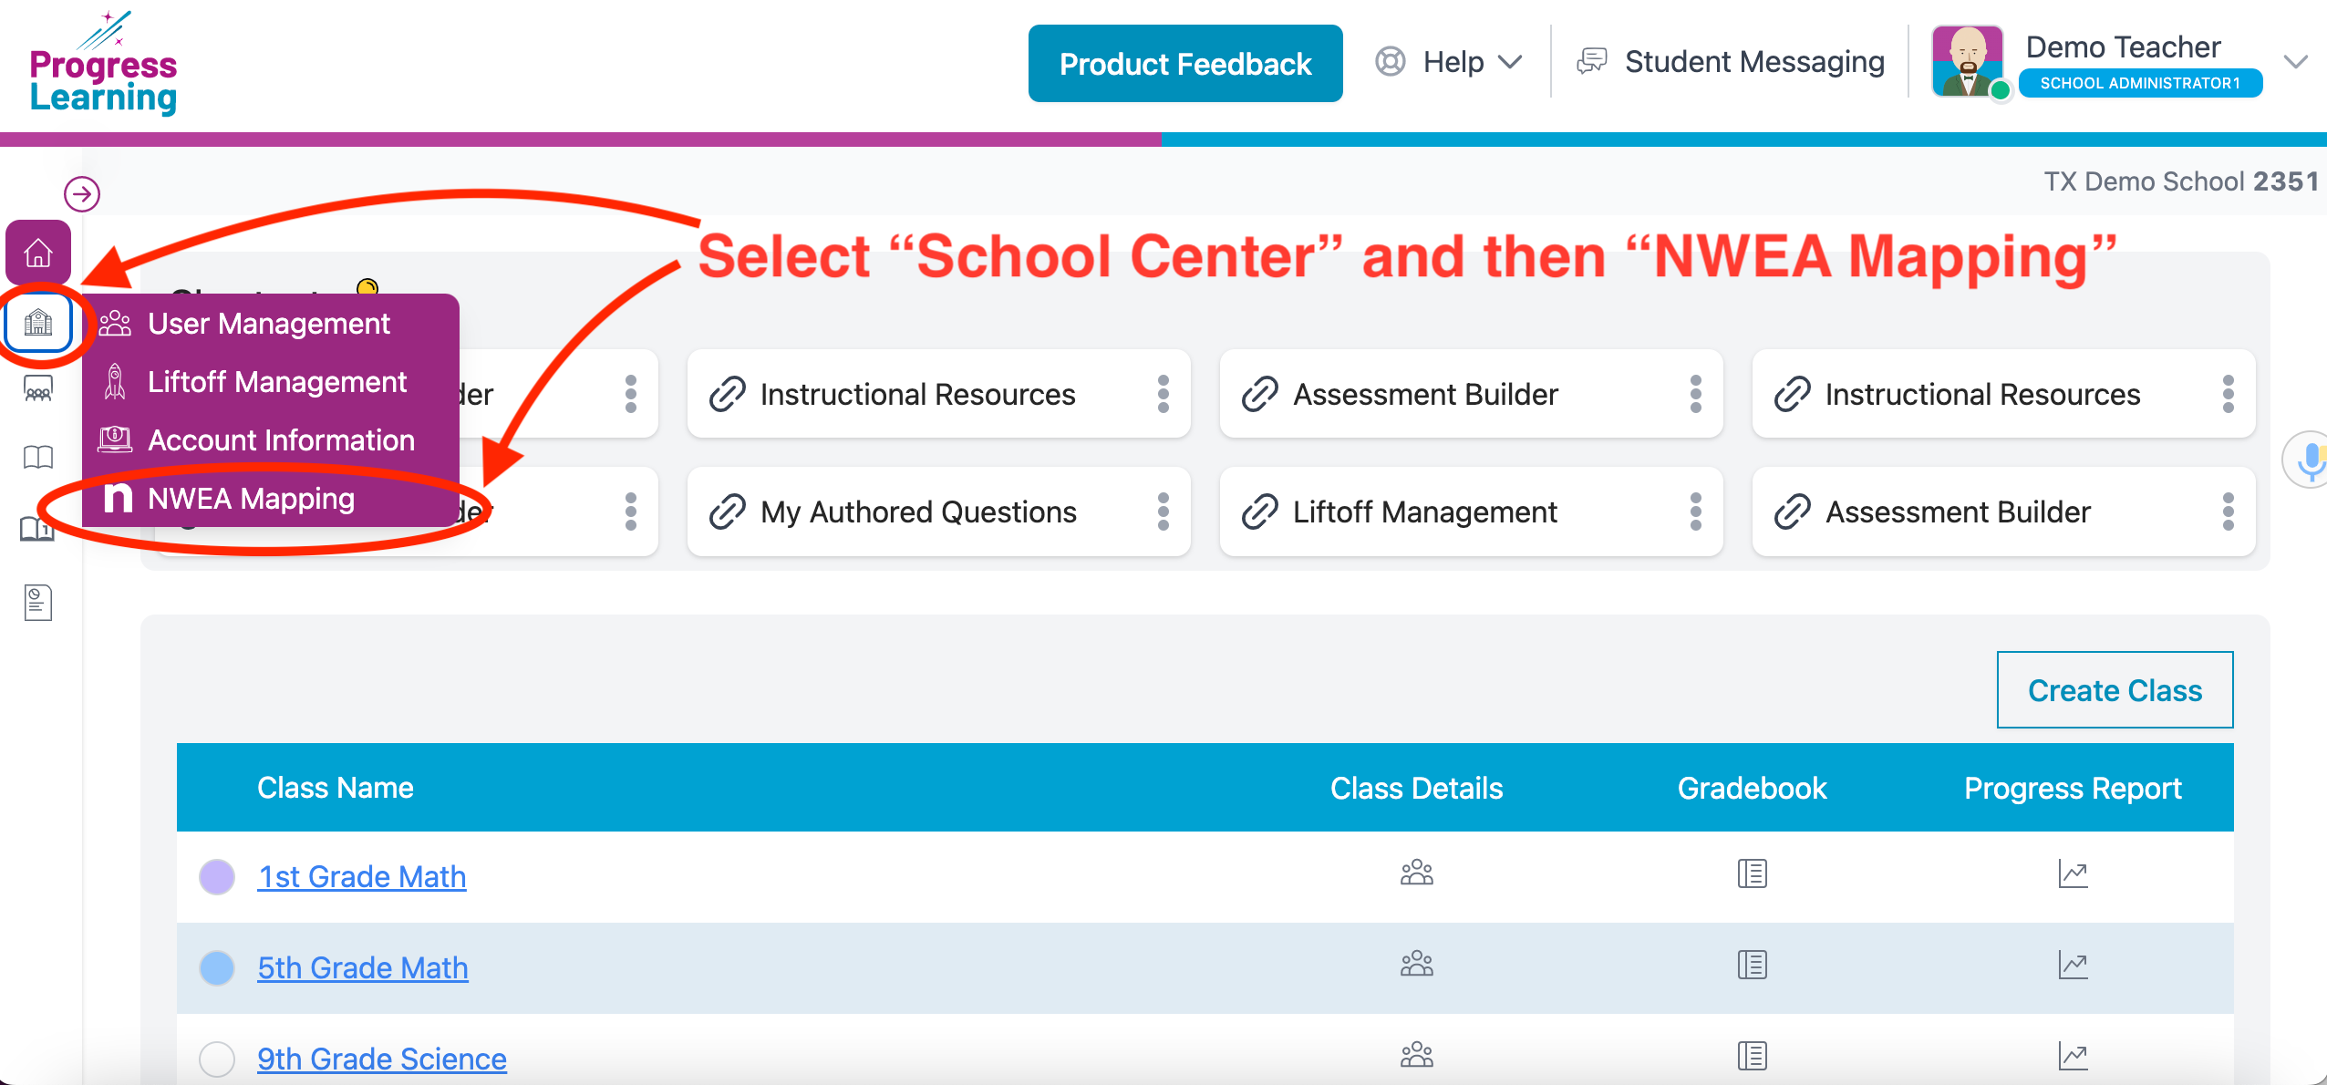Click the TX Demo School 2351 label
The width and height of the screenshot is (2327, 1085).
point(2180,181)
